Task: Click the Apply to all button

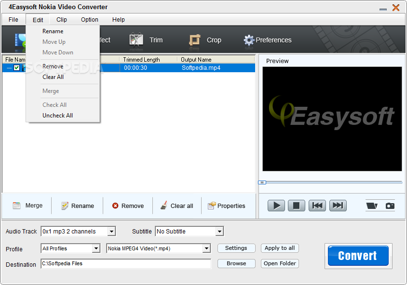Action: [x=280, y=248]
